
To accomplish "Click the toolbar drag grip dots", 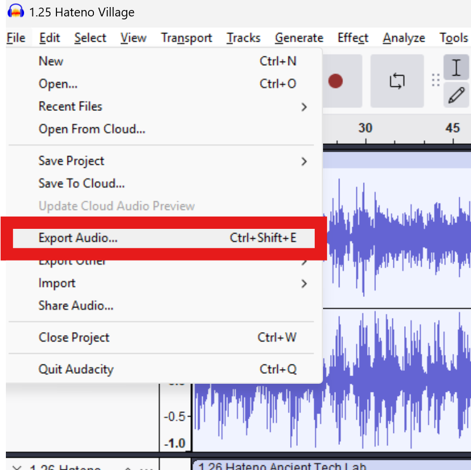I will click(x=436, y=80).
